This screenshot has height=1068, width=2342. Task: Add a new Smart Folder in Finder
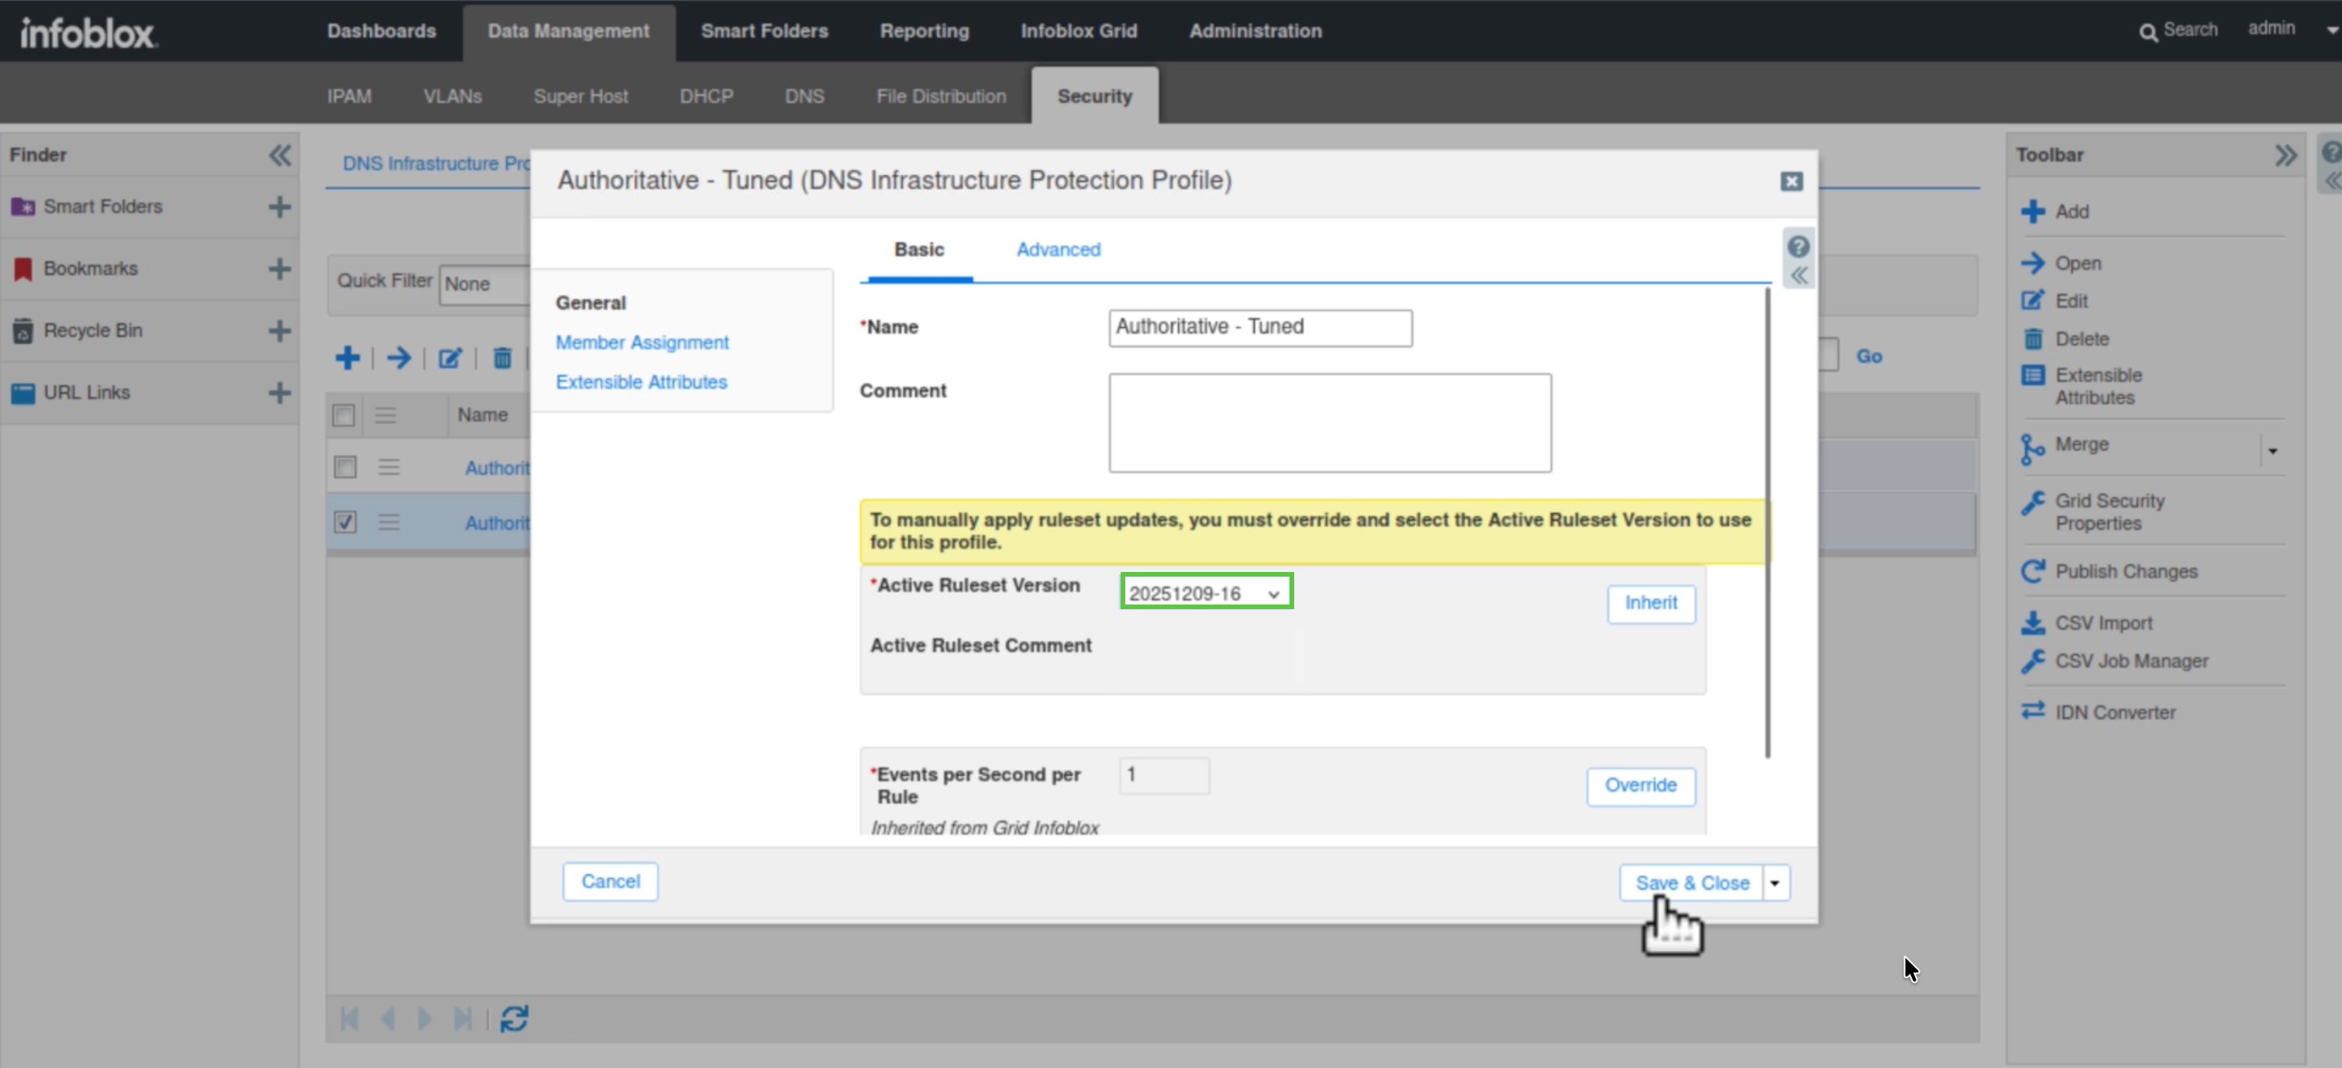point(280,207)
